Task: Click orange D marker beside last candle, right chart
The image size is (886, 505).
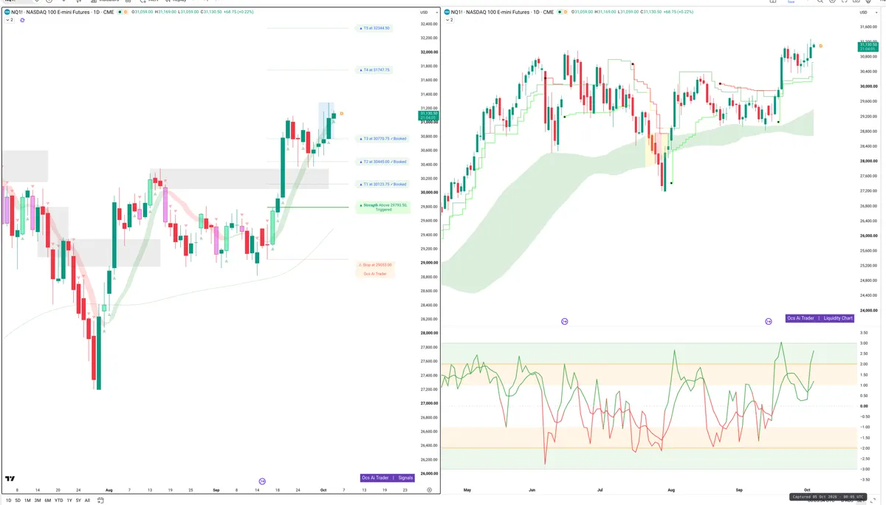Action: (x=821, y=46)
